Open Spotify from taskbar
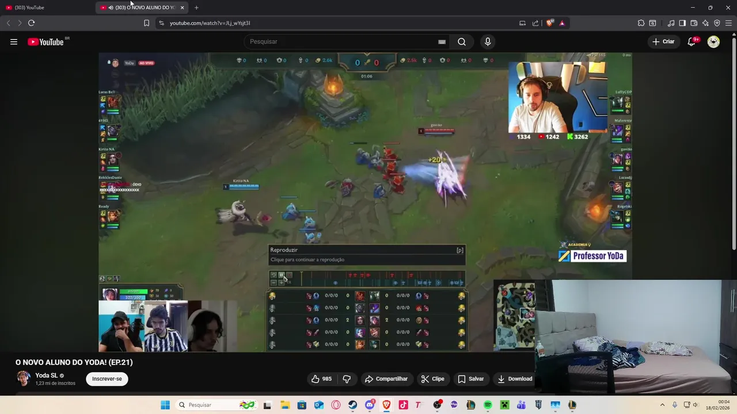The image size is (737, 414). pyautogui.click(x=488, y=405)
